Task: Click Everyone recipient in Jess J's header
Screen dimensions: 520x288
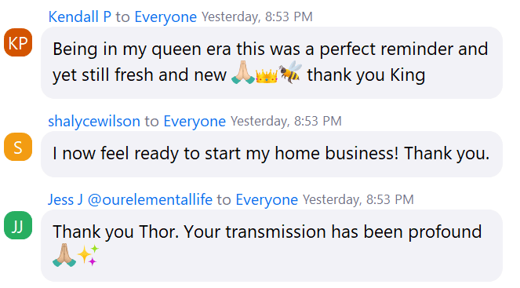Action: pyautogui.click(x=267, y=199)
